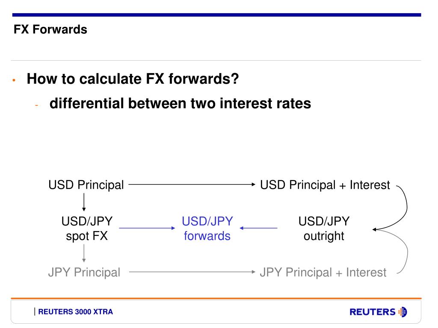Image resolution: width=438 pixels, height=328 pixels.
Task: Click blue arrow from spot FX to forwards
Action: point(147,228)
